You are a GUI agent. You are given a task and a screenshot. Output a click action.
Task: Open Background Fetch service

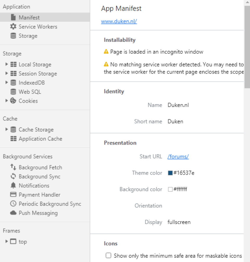point(45,167)
